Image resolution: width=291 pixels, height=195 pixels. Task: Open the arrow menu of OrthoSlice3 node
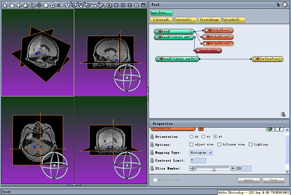click(x=231, y=44)
